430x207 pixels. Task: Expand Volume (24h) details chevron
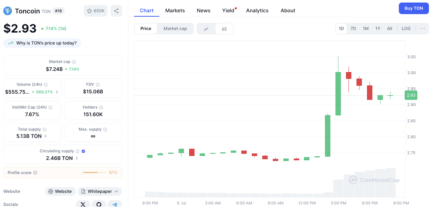57,92
